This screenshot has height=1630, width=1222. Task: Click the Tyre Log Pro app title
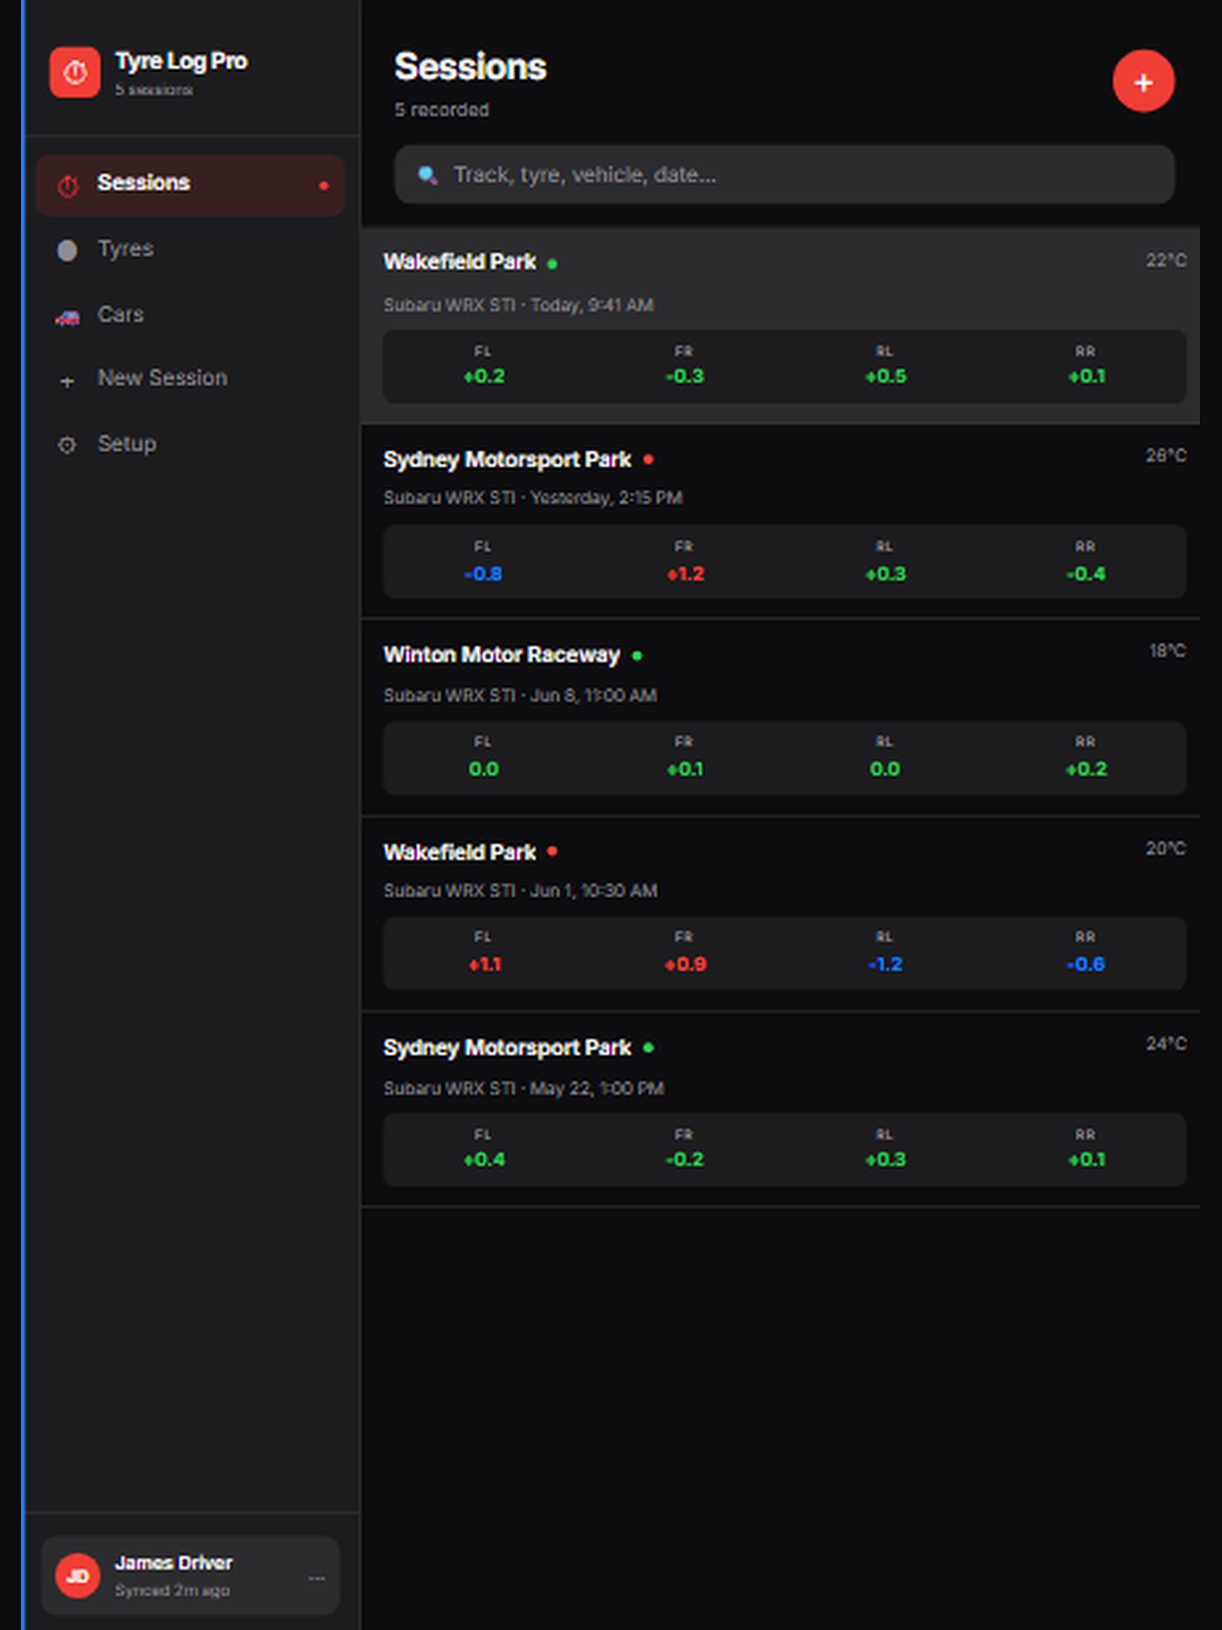pyautogui.click(x=181, y=61)
